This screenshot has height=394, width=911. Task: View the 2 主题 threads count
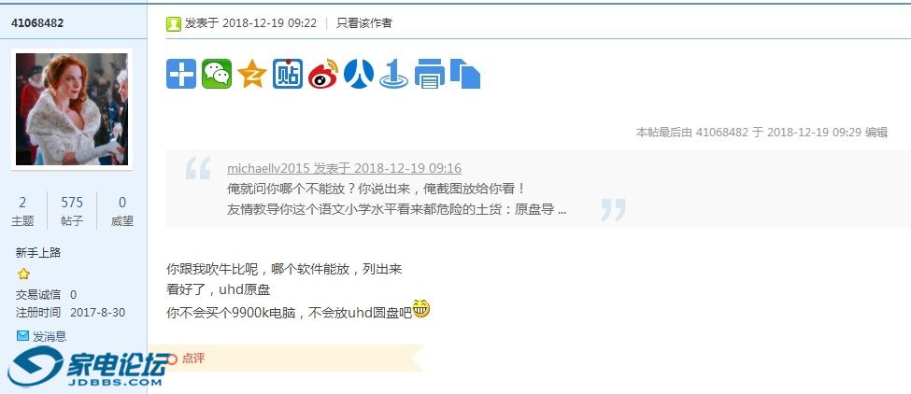[22, 211]
